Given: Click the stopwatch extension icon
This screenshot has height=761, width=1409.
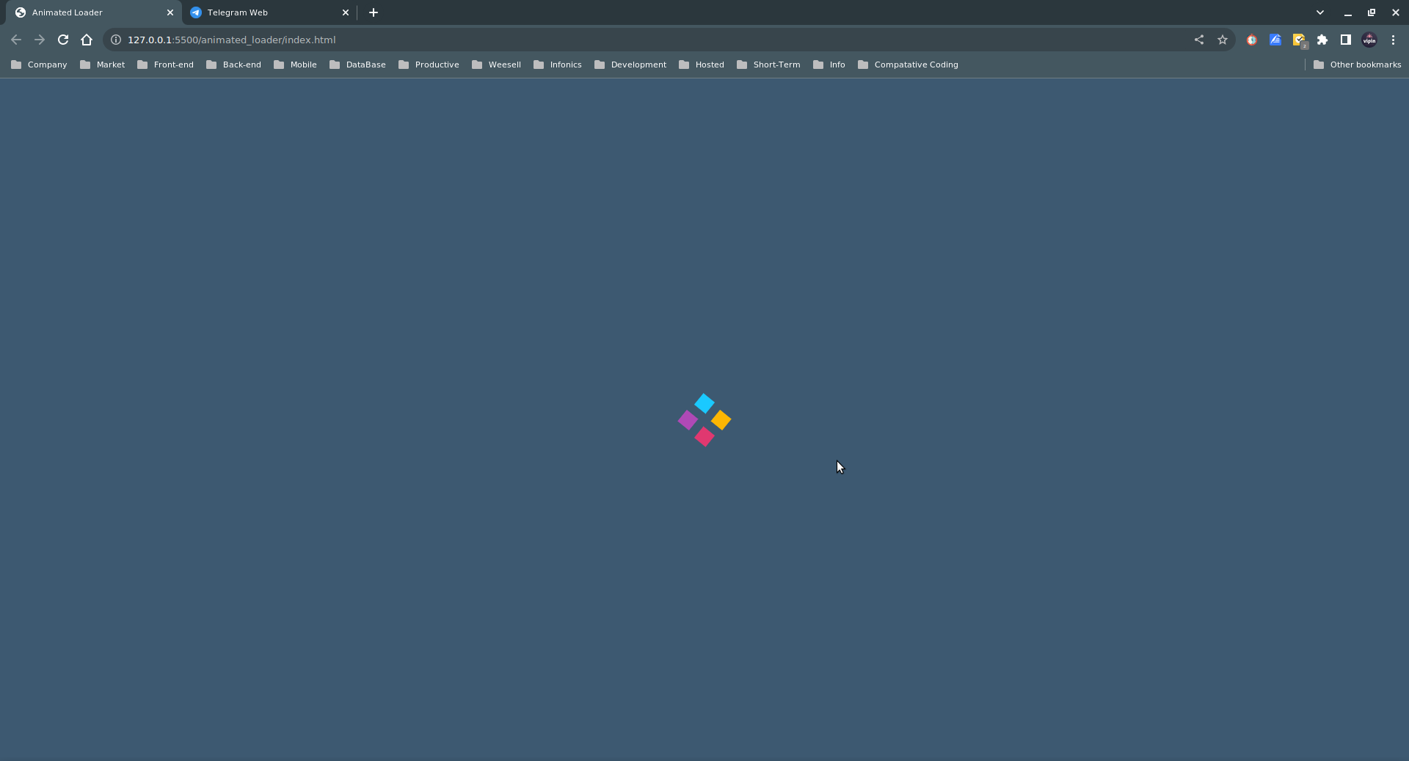Looking at the screenshot, I should click(x=1252, y=40).
